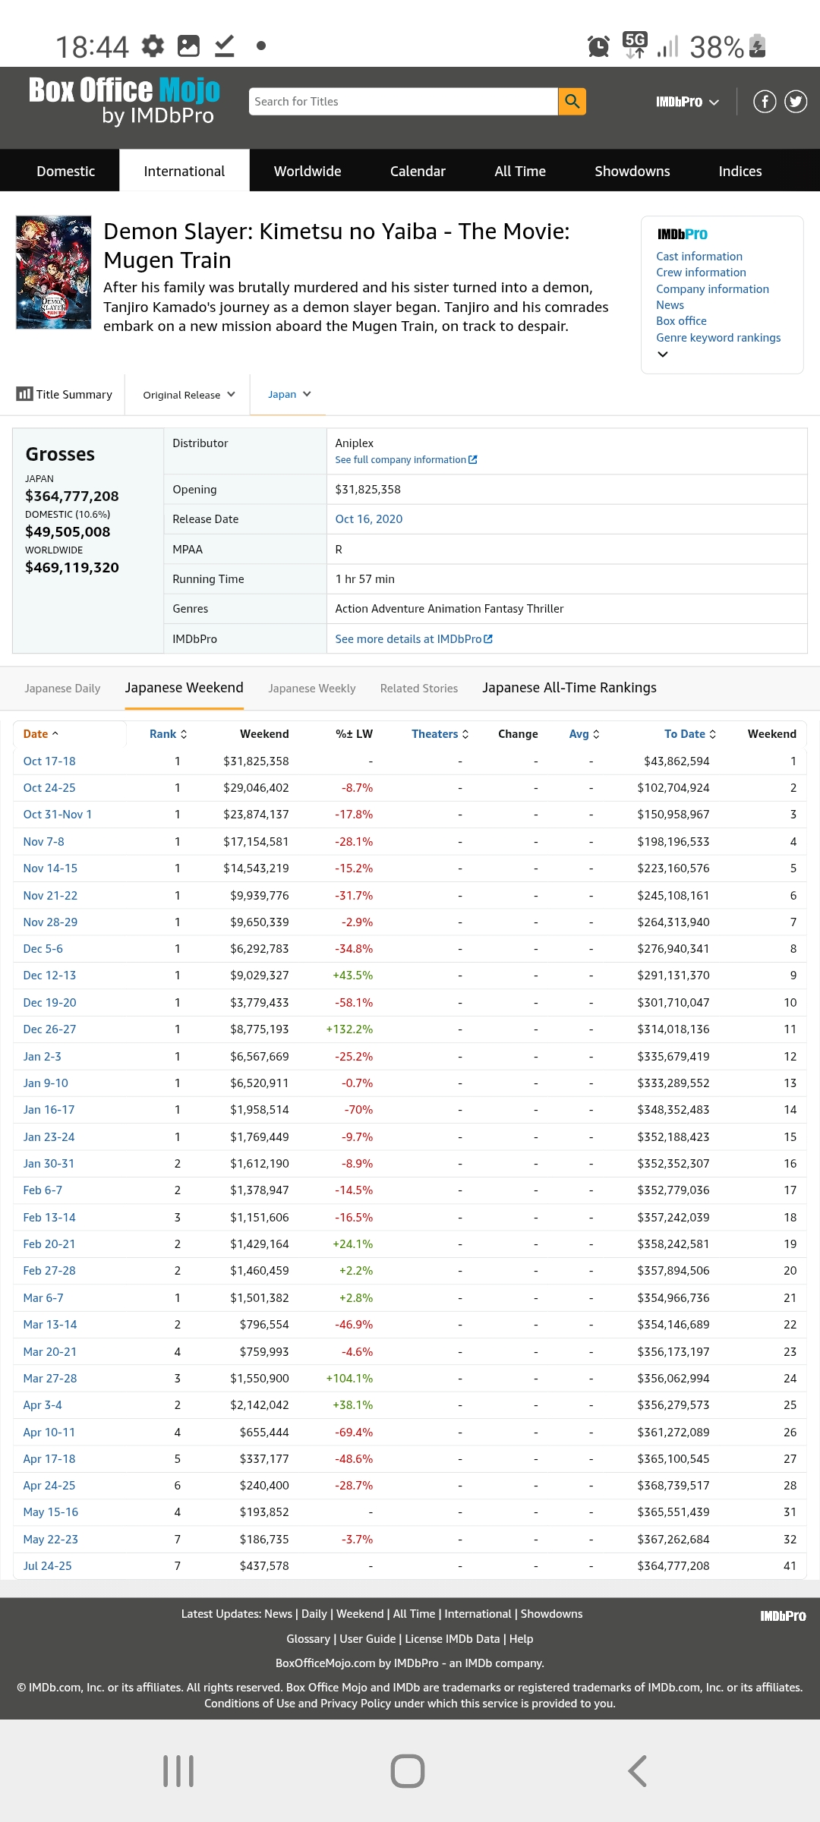The image size is (820, 1822).
Task: Select the +132.2% change cell
Action: click(349, 1029)
